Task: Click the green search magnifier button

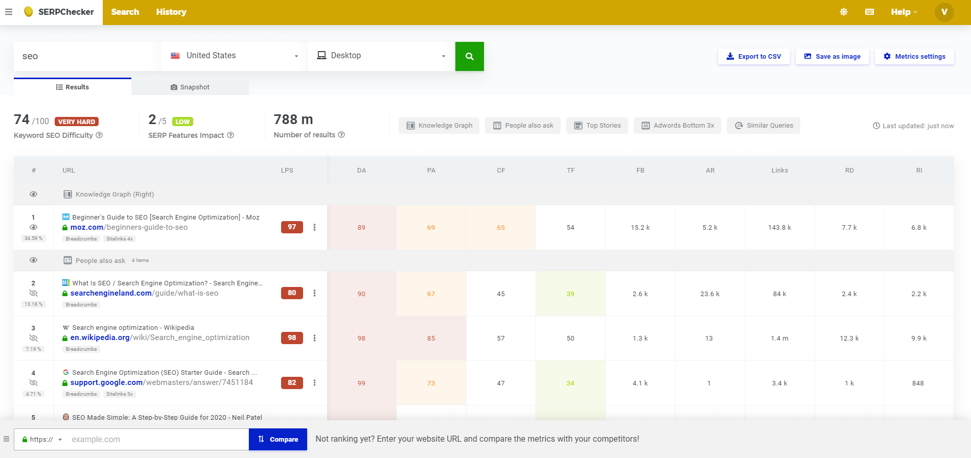Action: coord(470,56)
